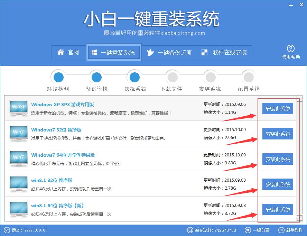Click the QQ交流群 icon
The image size is (307, 236).
click(x=190, y=230)
